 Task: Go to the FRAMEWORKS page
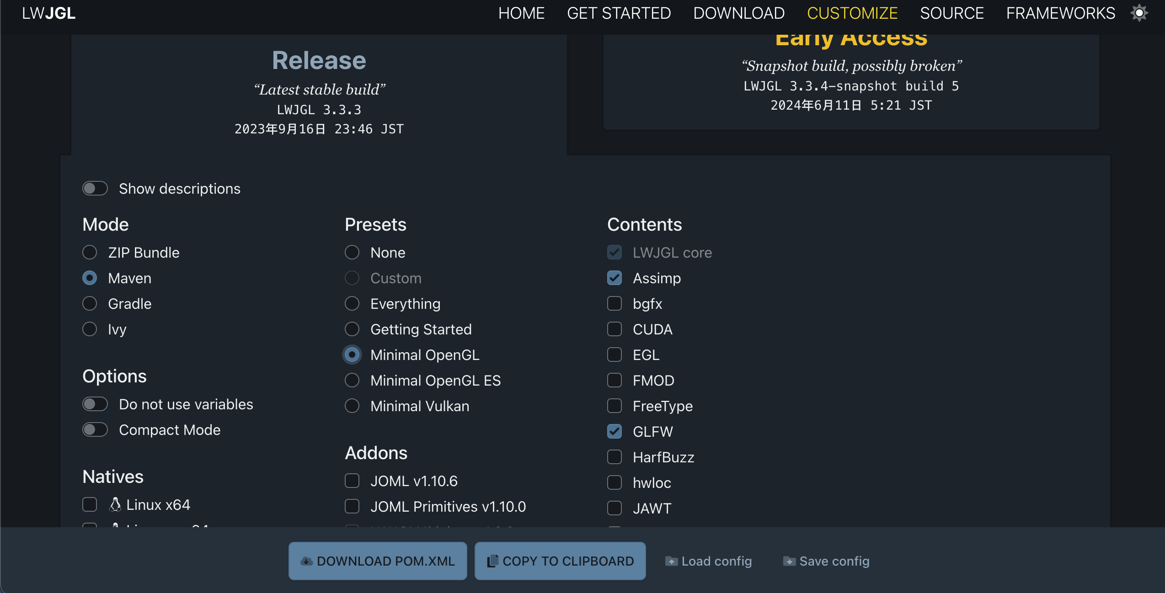point(1061,13)
